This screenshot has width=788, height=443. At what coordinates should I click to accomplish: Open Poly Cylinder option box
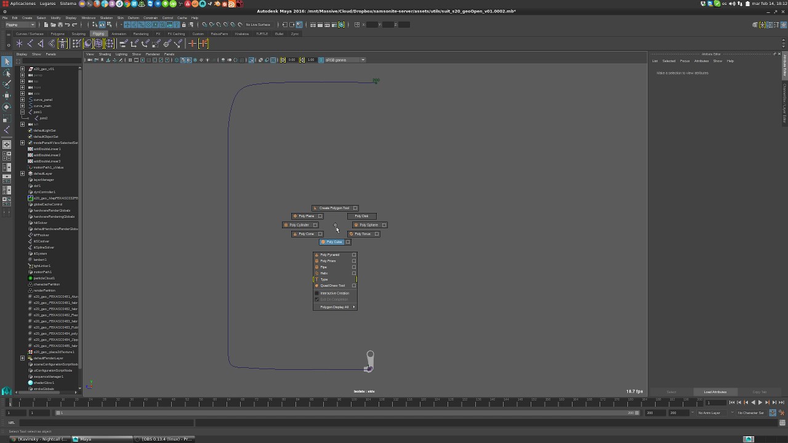click(x=315, y=225)
